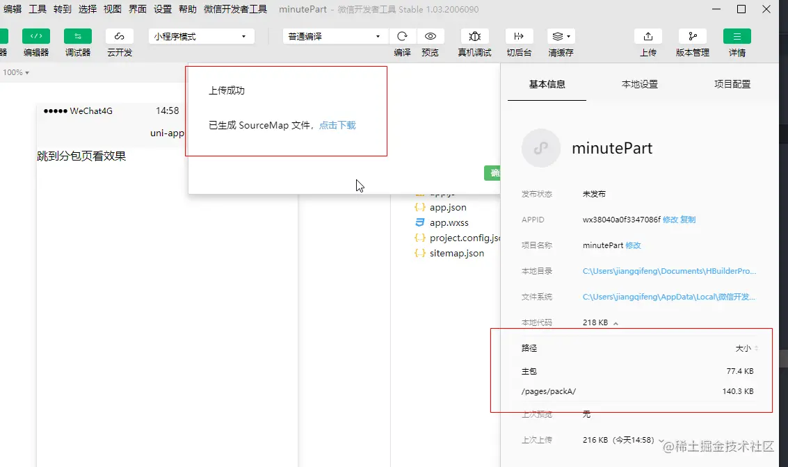Select project.config.json in the file tree
Image resolution: width=788 pixels, height=467 pixels.
click(456, 238)
